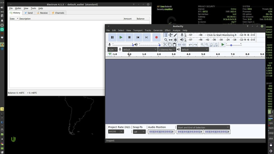The image size is (274, 154).
Task: Redo the last action in Audacity
Action: [195, 45]
